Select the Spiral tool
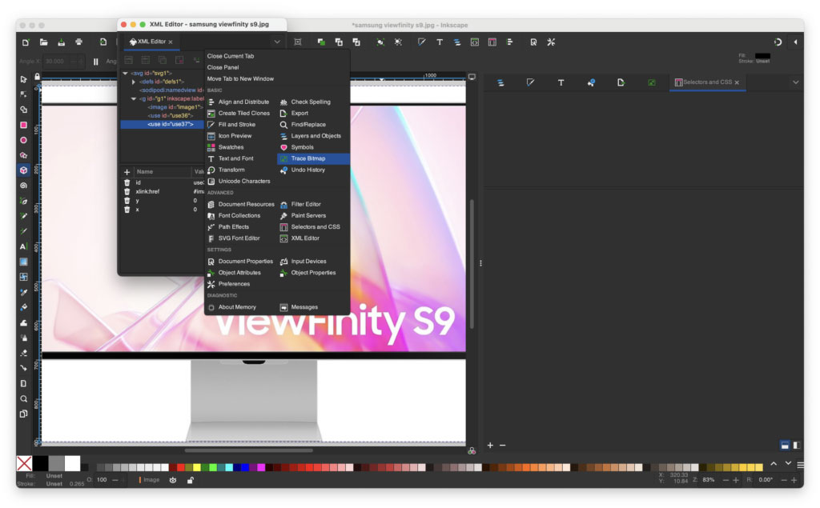The image size is (820, 508). point(23,186)
